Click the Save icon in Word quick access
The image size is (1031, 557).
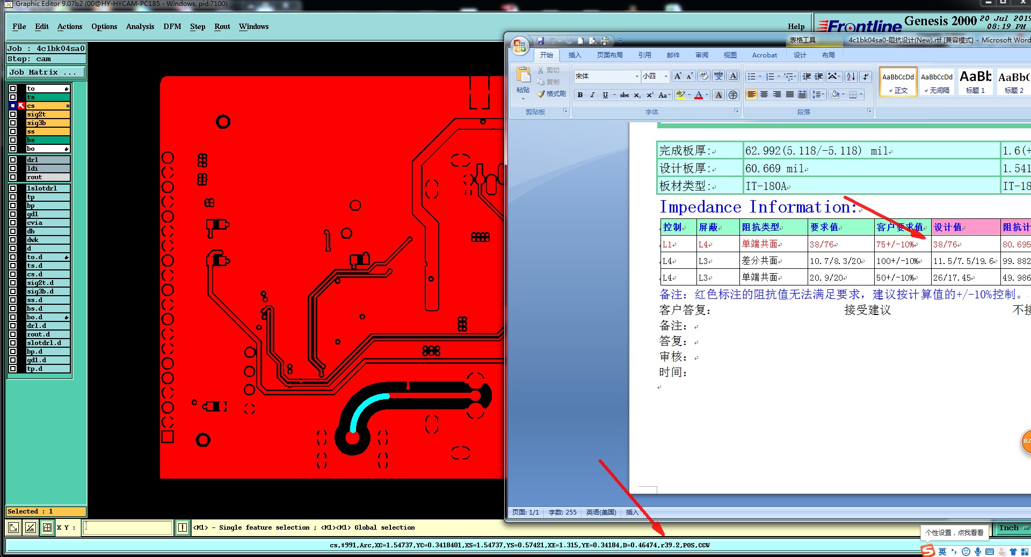(541, 40)
